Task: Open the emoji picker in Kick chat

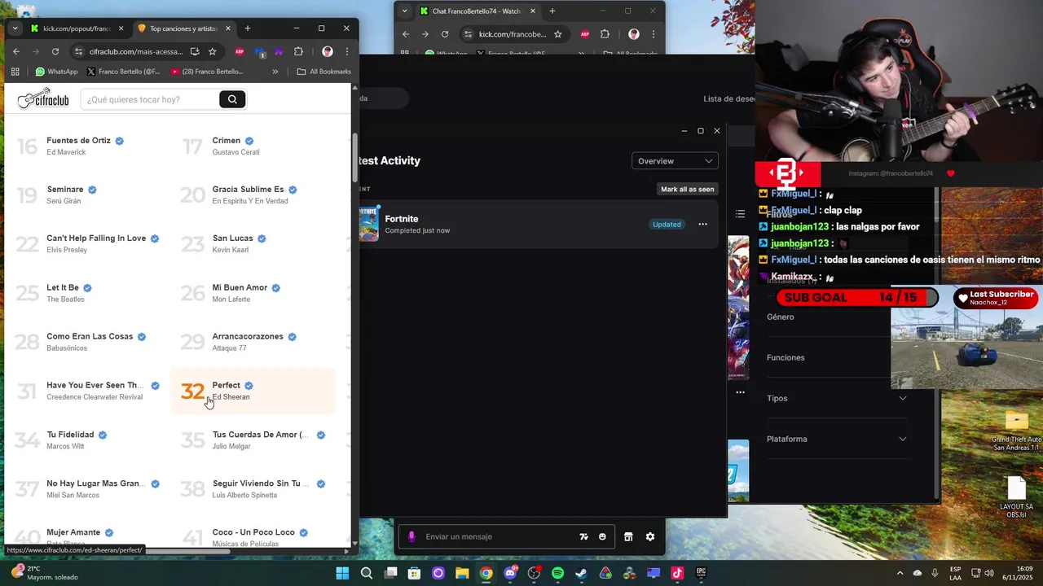Action: [602, 536]
